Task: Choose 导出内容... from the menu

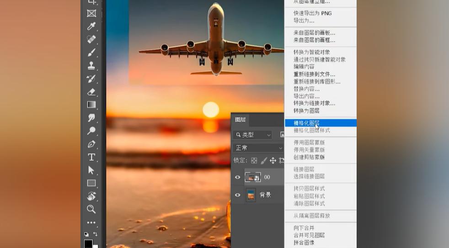Action: click(x=306, y=96)
